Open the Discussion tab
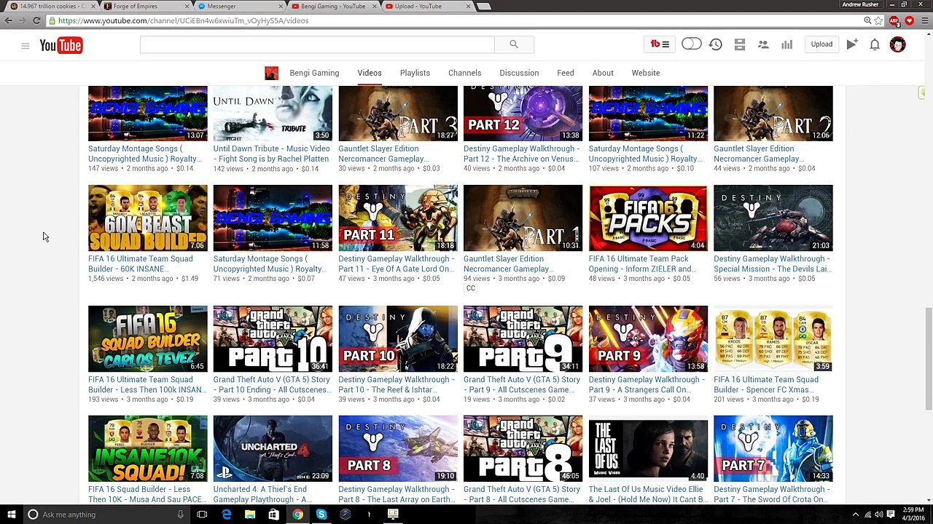933x524 pixels. [519, 73]
